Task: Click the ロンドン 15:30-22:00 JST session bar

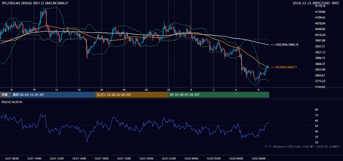Action: (x=132, y=95)
